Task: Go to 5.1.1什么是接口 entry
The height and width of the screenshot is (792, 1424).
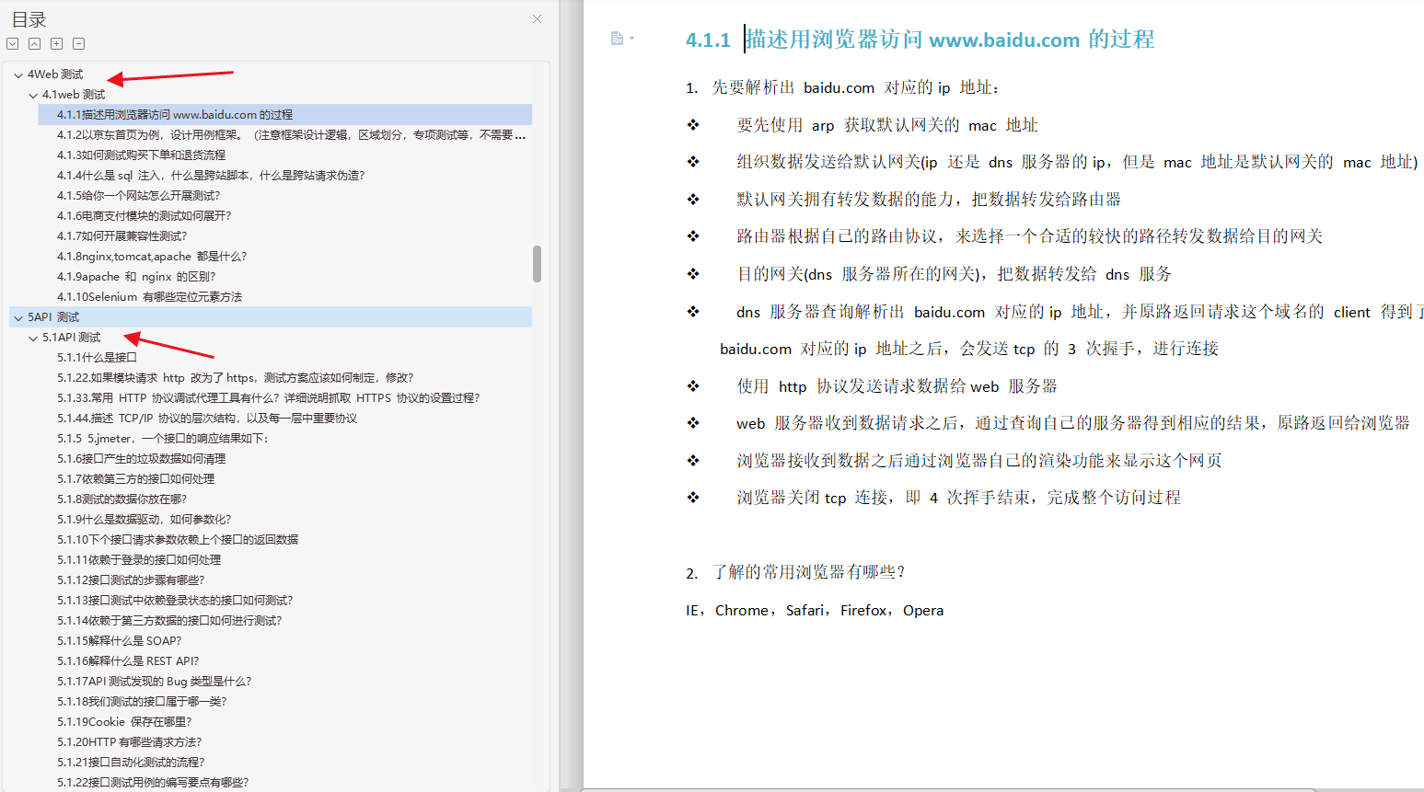Action: point(97,357)
